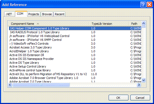Click the horizontal scrollbar thumb

[x=41, y=85]
